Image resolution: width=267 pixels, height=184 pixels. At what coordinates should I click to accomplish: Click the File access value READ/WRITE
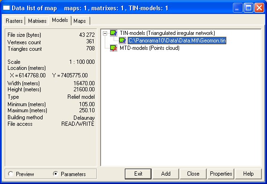pos(78,124)
